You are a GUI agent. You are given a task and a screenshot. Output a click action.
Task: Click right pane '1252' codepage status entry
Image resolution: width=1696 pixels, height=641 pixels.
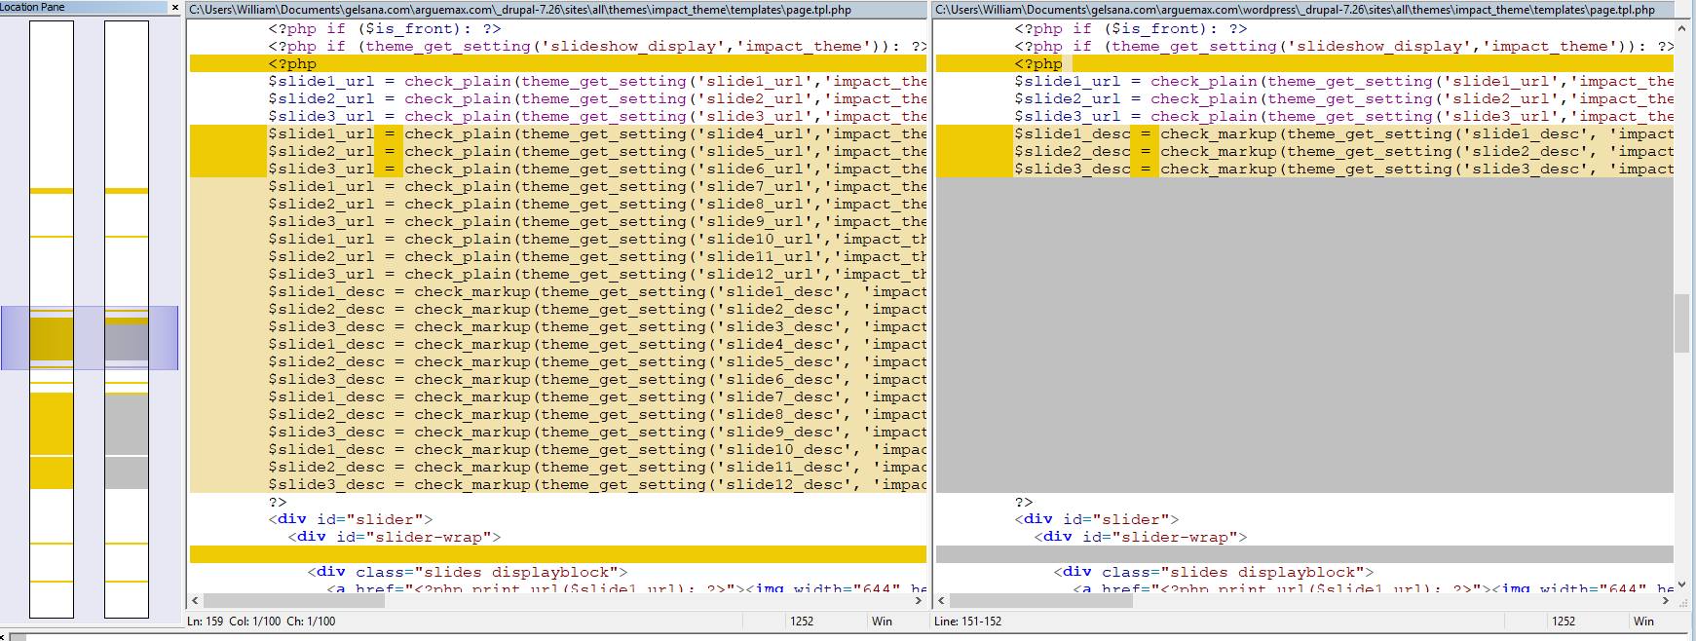click(x=1564, y=621)
